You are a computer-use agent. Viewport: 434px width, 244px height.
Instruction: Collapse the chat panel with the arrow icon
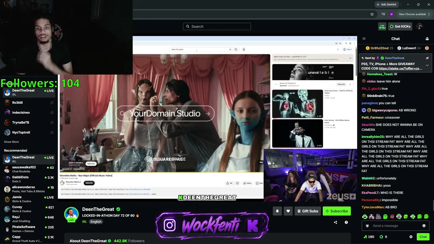[364, 39]
